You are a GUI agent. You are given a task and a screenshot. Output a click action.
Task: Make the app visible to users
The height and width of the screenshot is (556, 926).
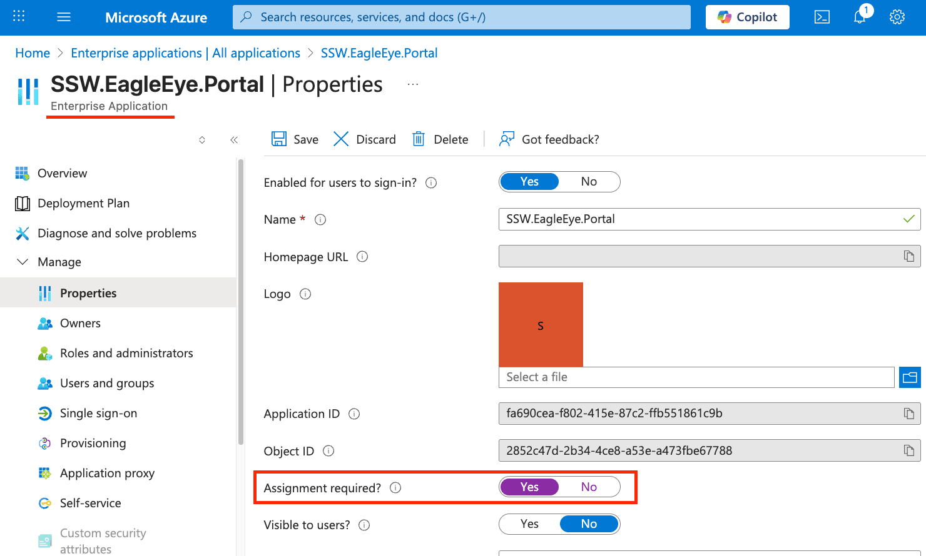coord(529,524)
